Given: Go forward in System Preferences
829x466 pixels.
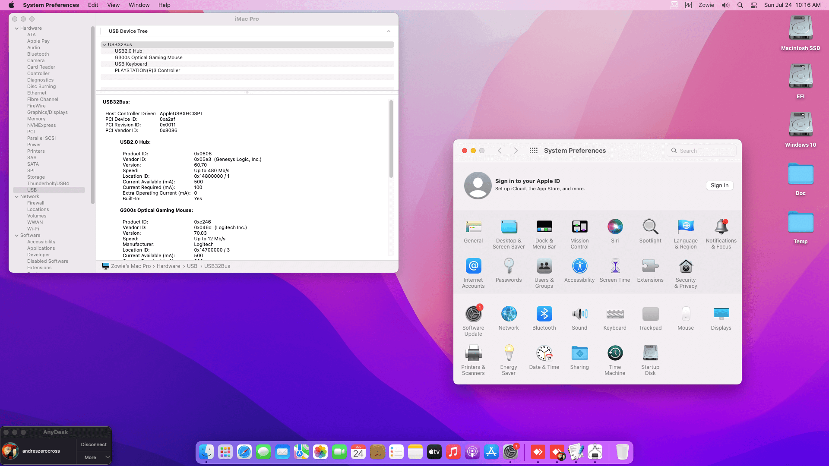Looking at the screenshot, I should coord(516,151).
